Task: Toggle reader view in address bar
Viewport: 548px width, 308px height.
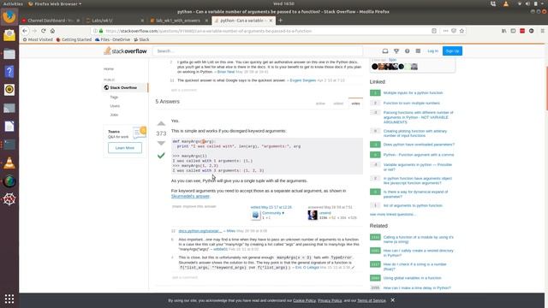Action: tap(434, 31)
